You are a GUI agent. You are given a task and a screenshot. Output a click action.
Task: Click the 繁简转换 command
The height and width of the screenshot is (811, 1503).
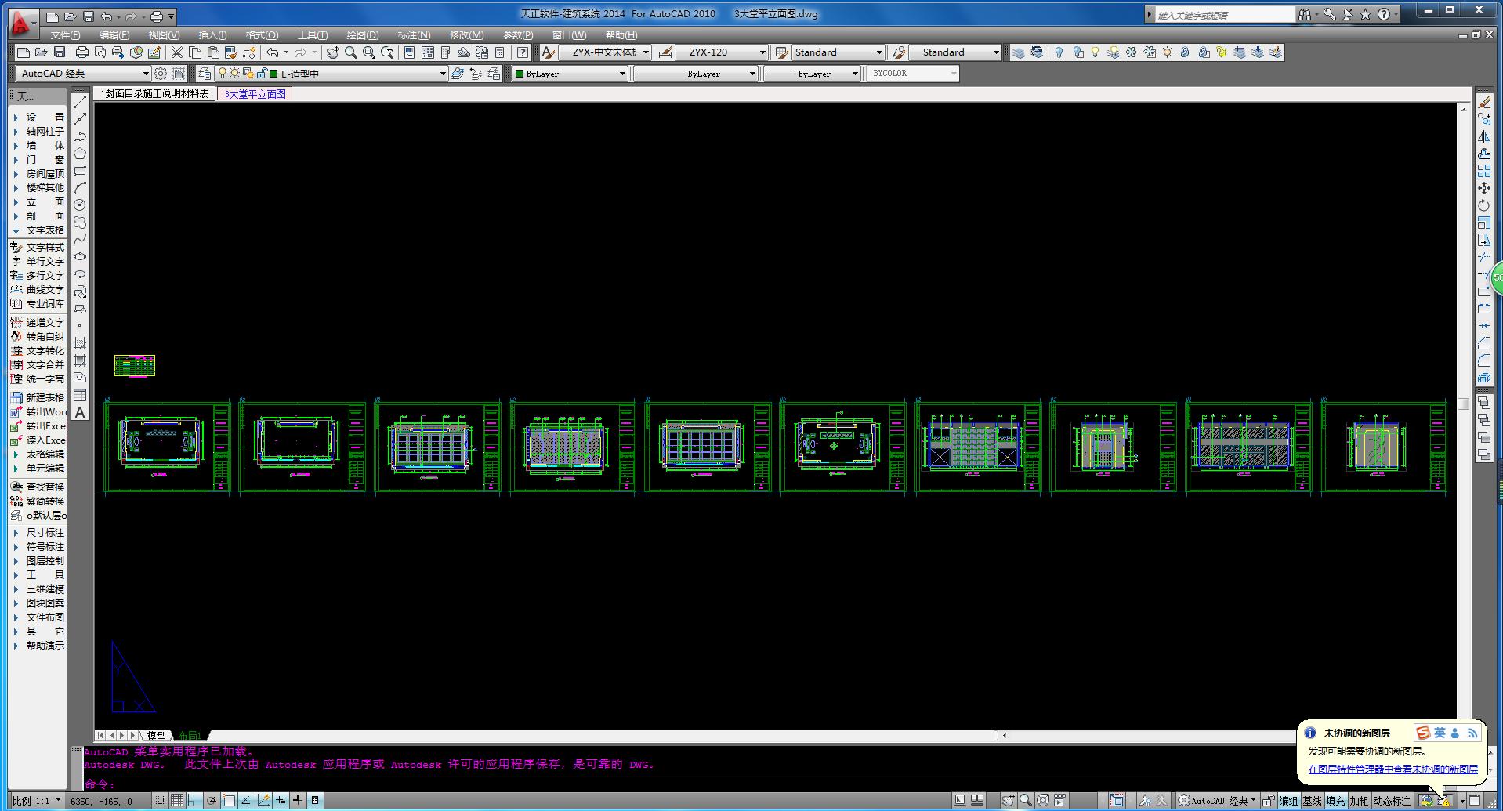click(38, 501)
